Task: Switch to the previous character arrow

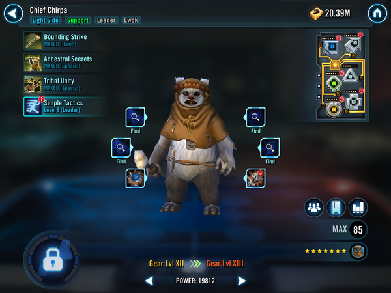Action: pos(149,281)
